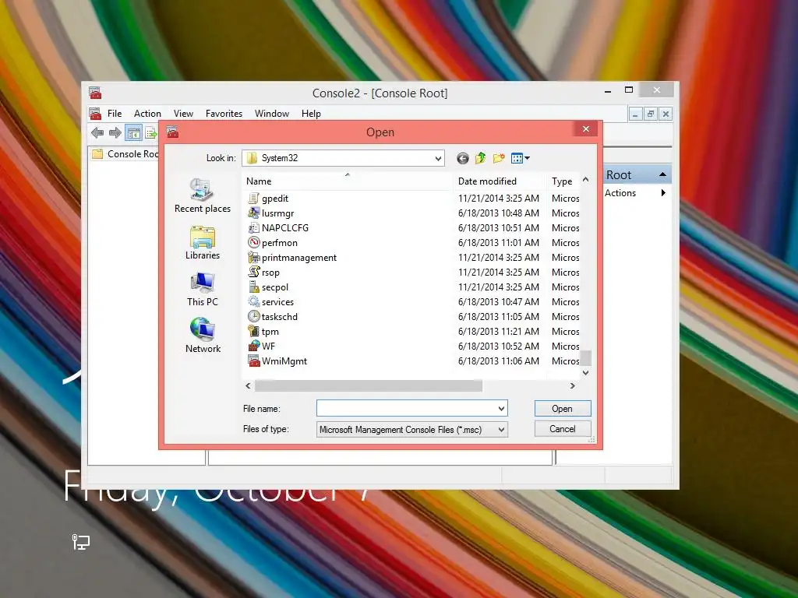Minimize the inner Console Root child window
This screenshot has width=798, height=598.
635,114
